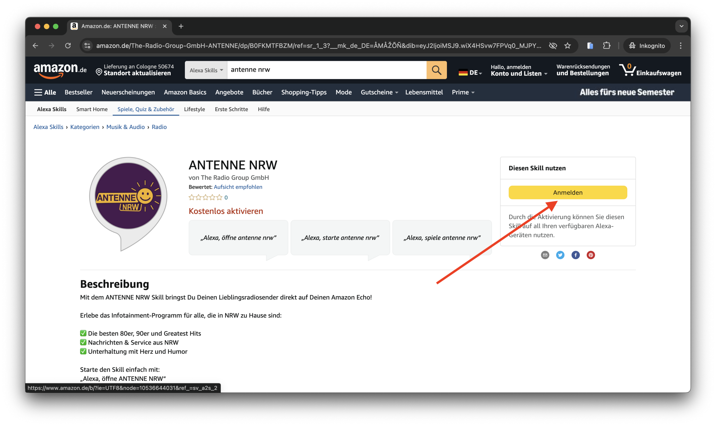Share skill on Pinterest icon
Screen dimensions: 716x426
[591, 255]
